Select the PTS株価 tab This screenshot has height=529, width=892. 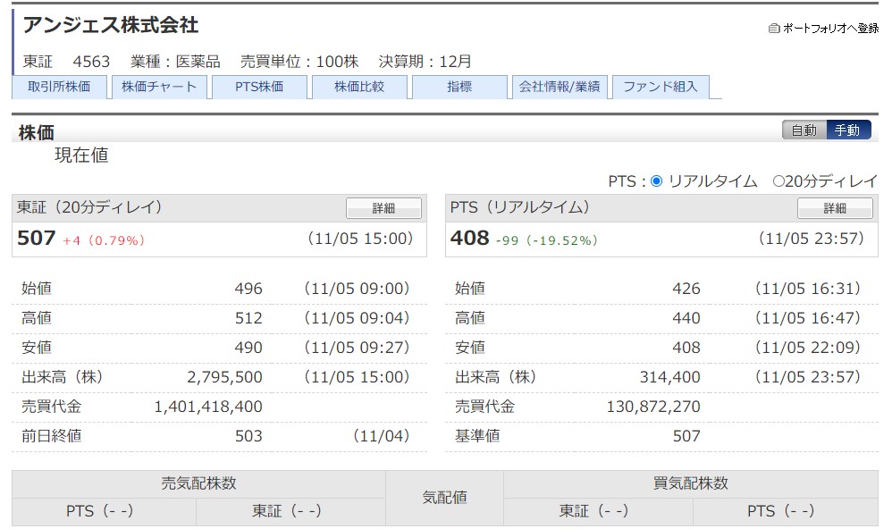point(259,87)
